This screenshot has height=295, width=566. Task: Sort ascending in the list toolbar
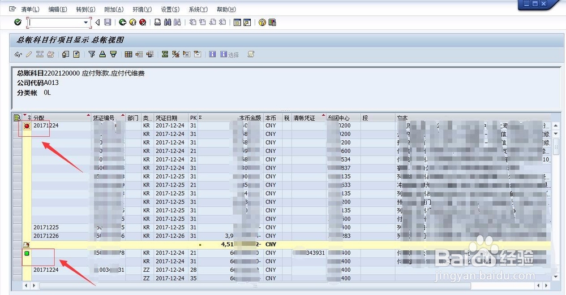pos(102,54)
